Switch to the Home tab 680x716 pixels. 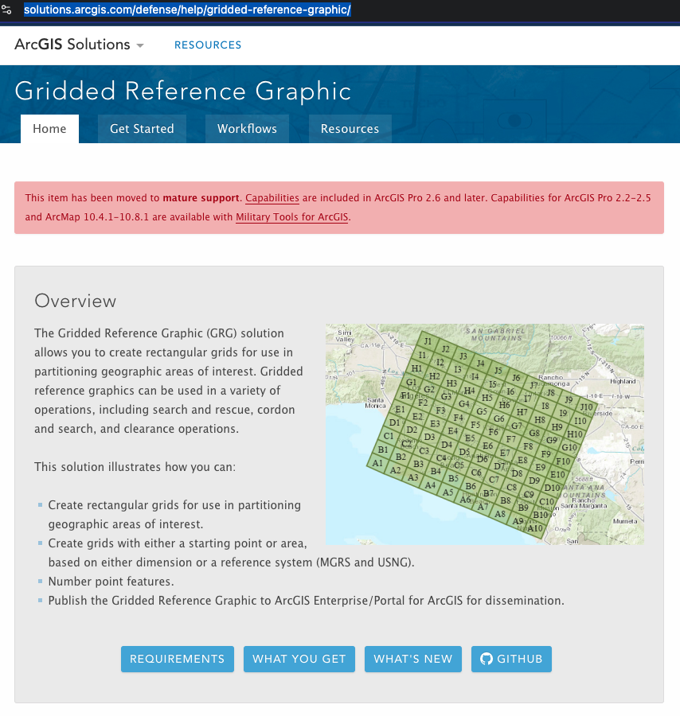pos(49,129)
